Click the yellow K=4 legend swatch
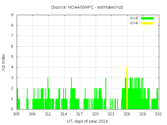Viewport: 167px width, 125px height. pos(147,23)
